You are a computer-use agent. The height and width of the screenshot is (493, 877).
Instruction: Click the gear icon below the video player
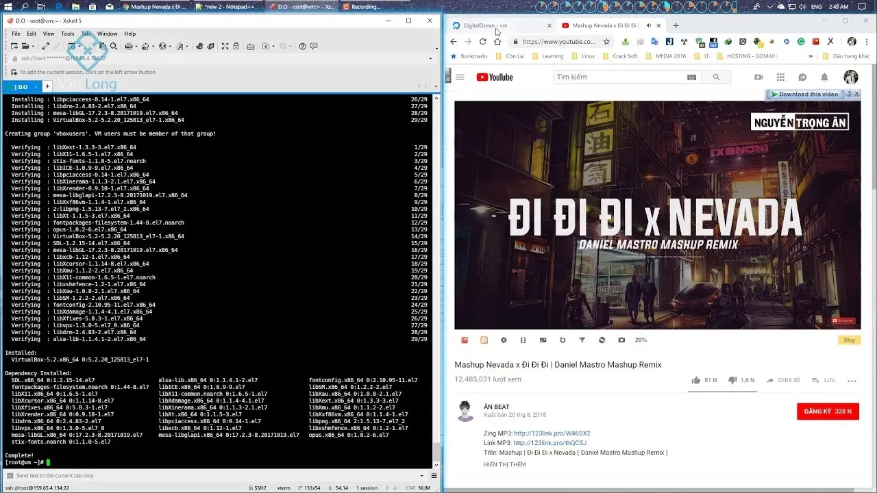[x=504, y=340]
